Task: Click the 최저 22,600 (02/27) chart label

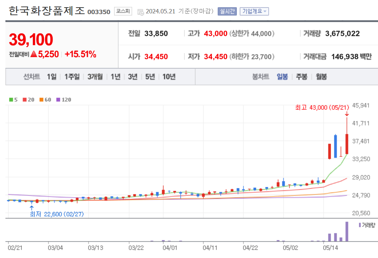Action: pyautogui.click(x=57, y=214)
